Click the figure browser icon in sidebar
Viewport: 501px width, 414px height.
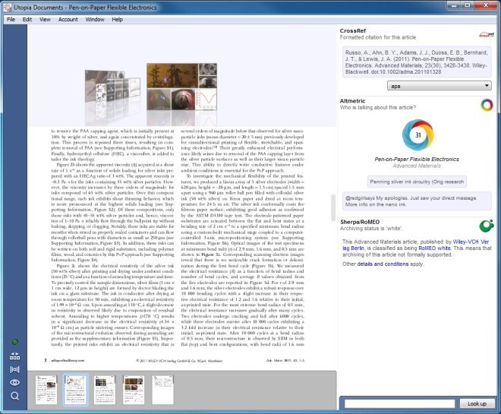click(x=14, y=369)
